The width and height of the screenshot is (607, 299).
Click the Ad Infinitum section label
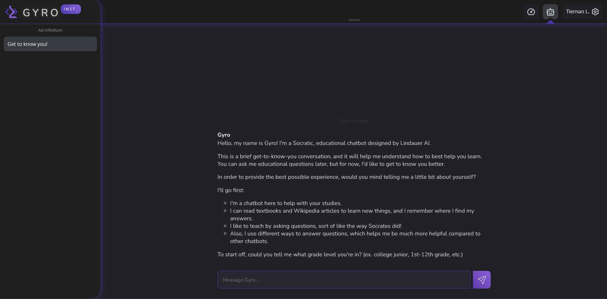tap(50, 30)
